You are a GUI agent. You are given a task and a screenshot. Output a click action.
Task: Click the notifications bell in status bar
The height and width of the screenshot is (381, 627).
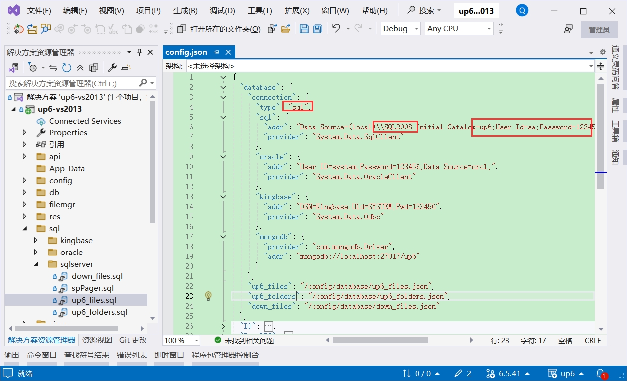click(x=601, y=373)
